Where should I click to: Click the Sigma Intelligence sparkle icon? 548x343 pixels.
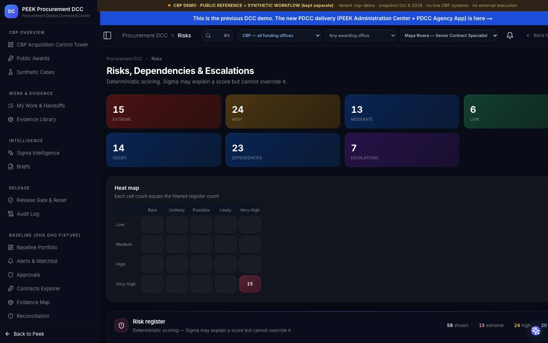pos(11,153)
